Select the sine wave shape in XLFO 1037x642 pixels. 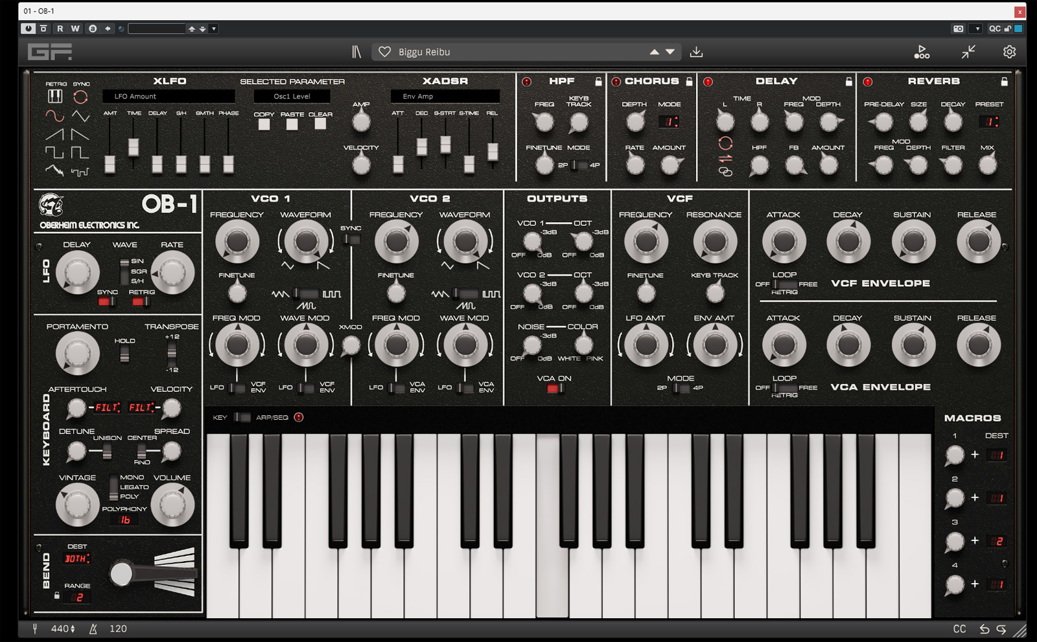tap(54, 116)
